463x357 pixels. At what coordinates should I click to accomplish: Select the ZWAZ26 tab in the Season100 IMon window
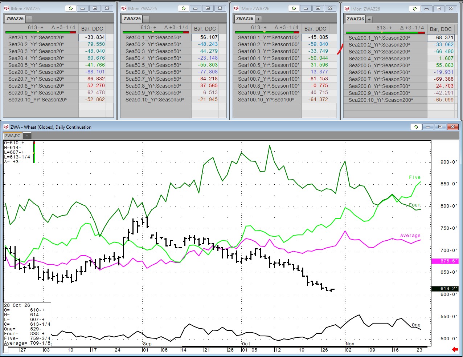click(x=245, y=19)
